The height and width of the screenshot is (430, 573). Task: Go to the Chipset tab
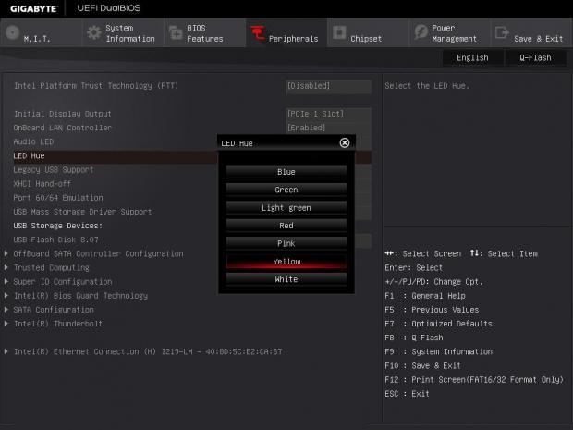(368, 33)
